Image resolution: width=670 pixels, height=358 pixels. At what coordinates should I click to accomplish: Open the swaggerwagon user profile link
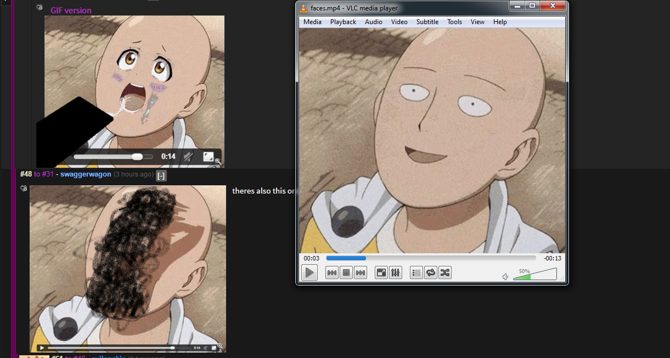pyautogui.click(x=86, y=174)
